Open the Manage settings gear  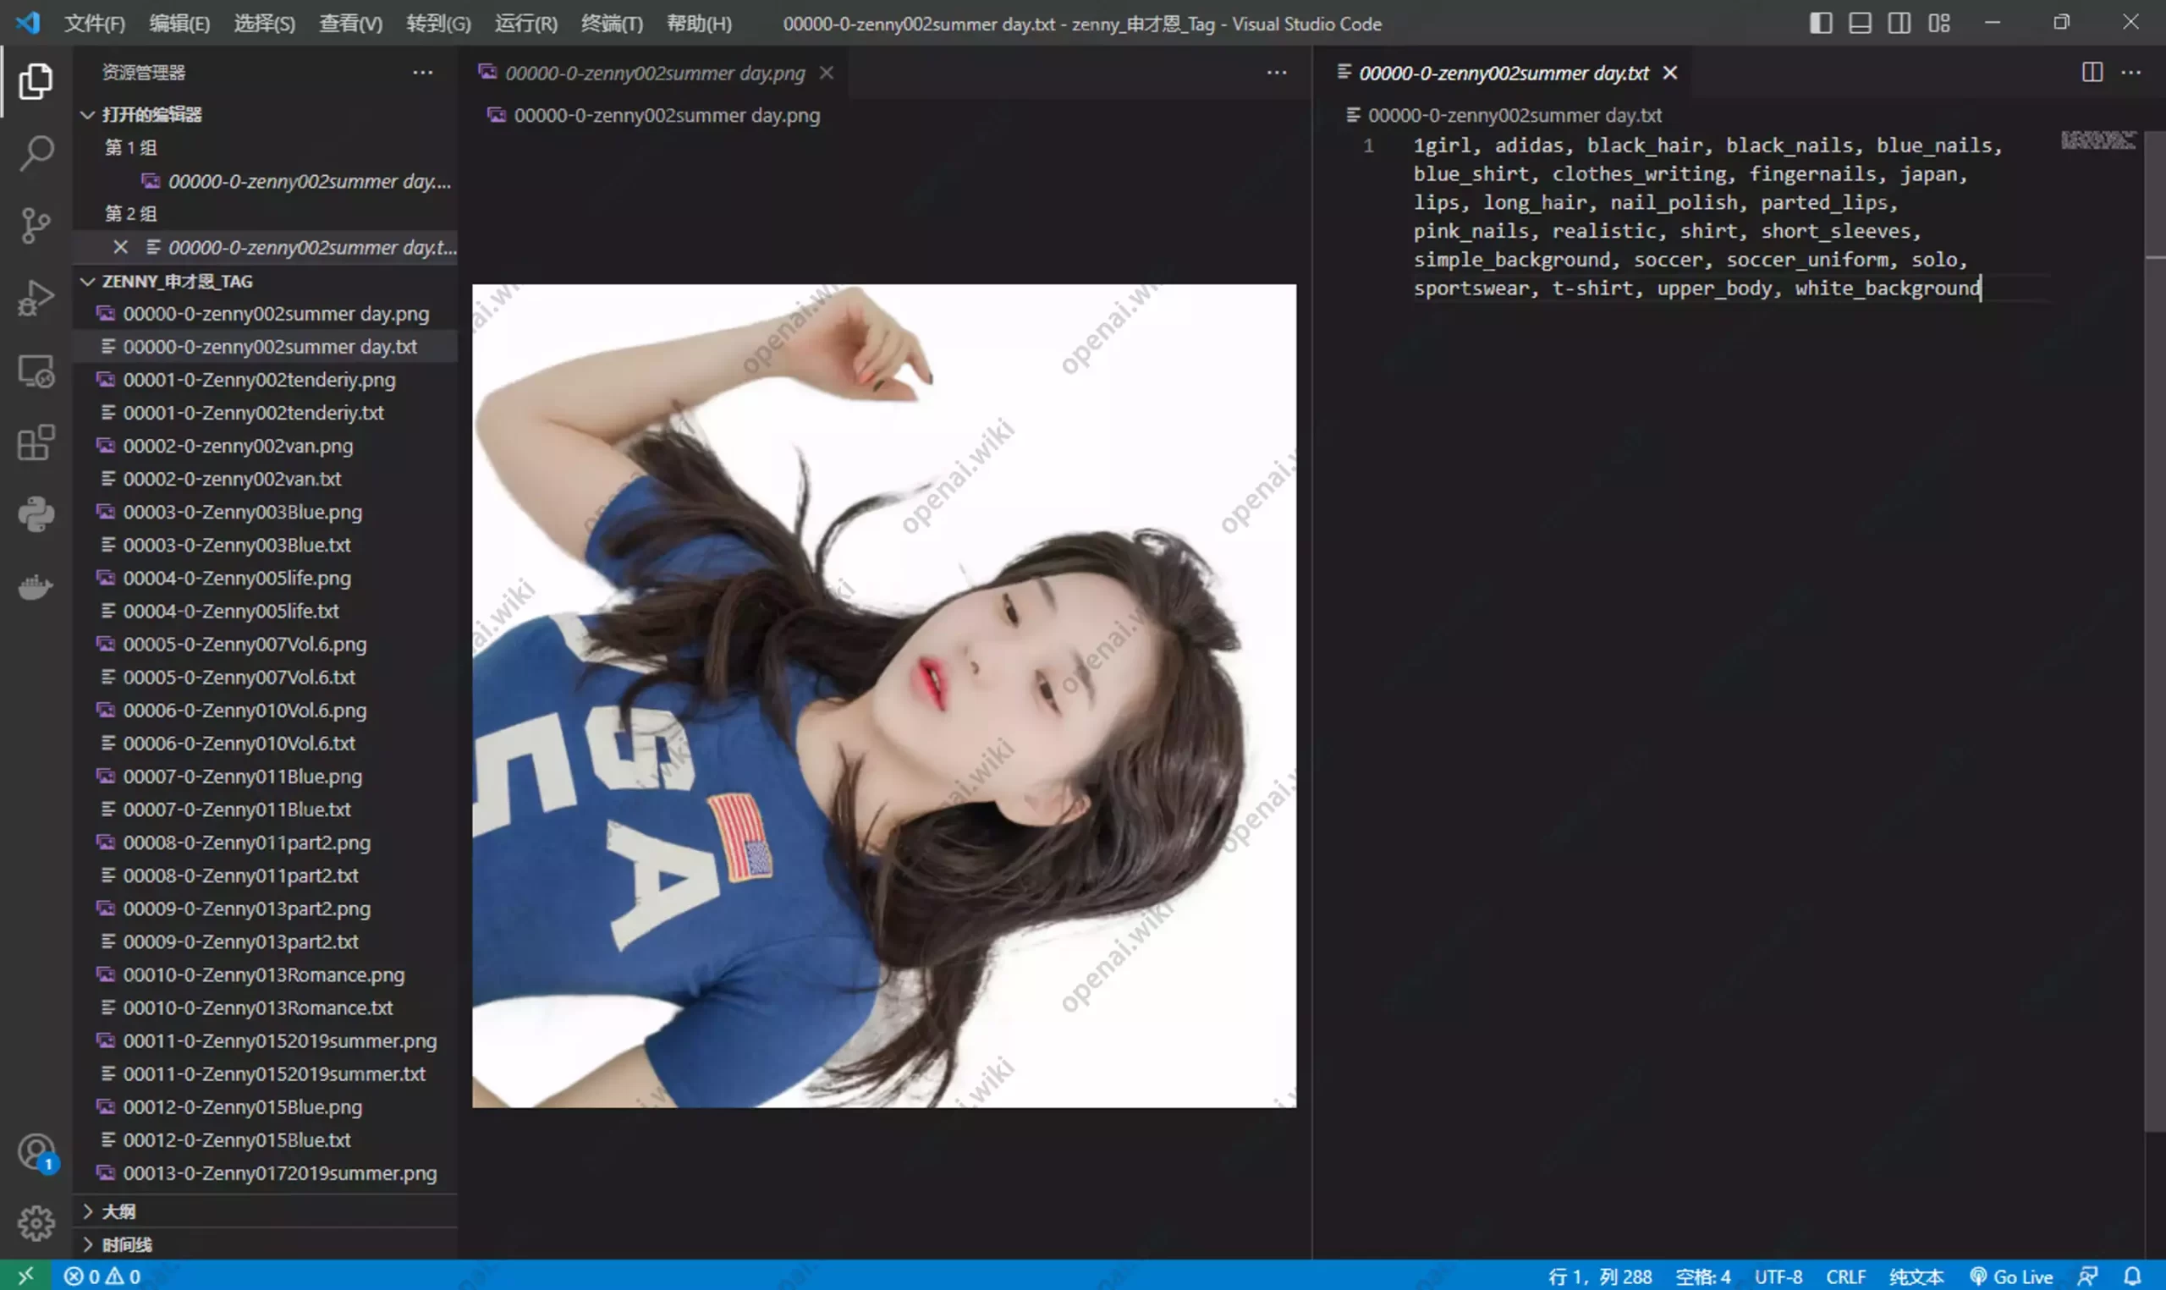tap(36, 1223)
